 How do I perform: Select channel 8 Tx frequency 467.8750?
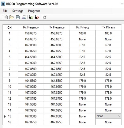click(x=57, y=75)
